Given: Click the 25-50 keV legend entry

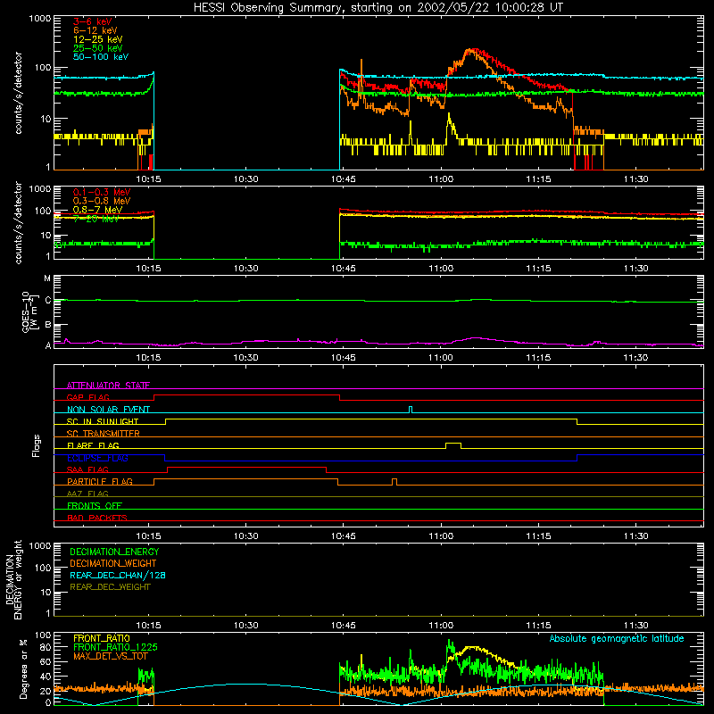Looking at the screenshot, I should 98,48.
